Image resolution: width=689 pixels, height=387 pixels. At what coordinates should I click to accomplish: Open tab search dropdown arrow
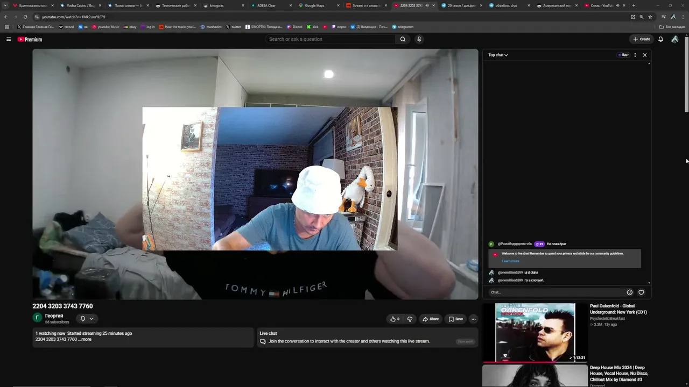(x=5, y=5)
